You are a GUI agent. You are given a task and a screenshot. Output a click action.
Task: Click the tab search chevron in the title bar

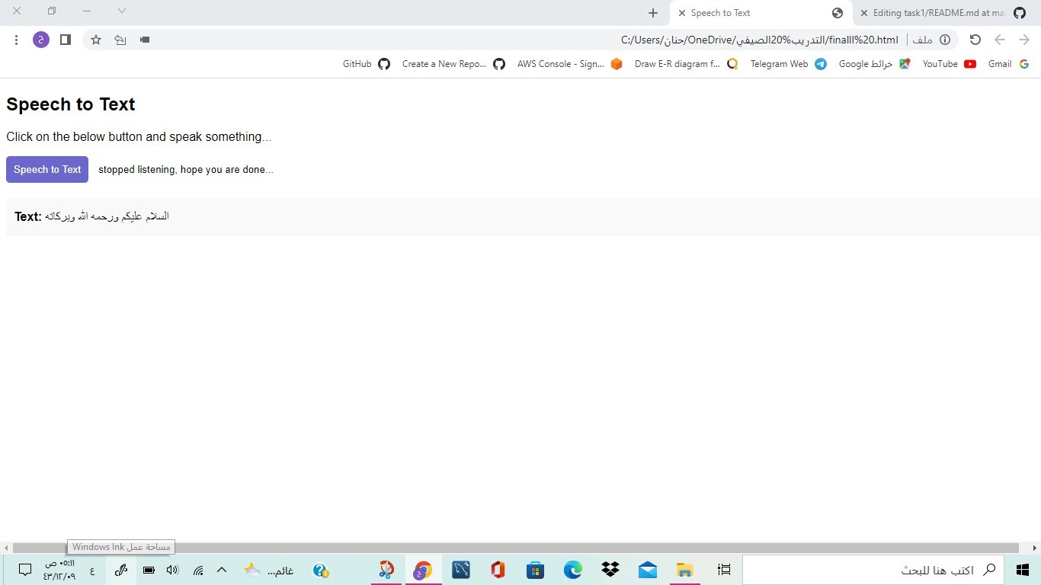pyautogui.click(x=121, y=11)
